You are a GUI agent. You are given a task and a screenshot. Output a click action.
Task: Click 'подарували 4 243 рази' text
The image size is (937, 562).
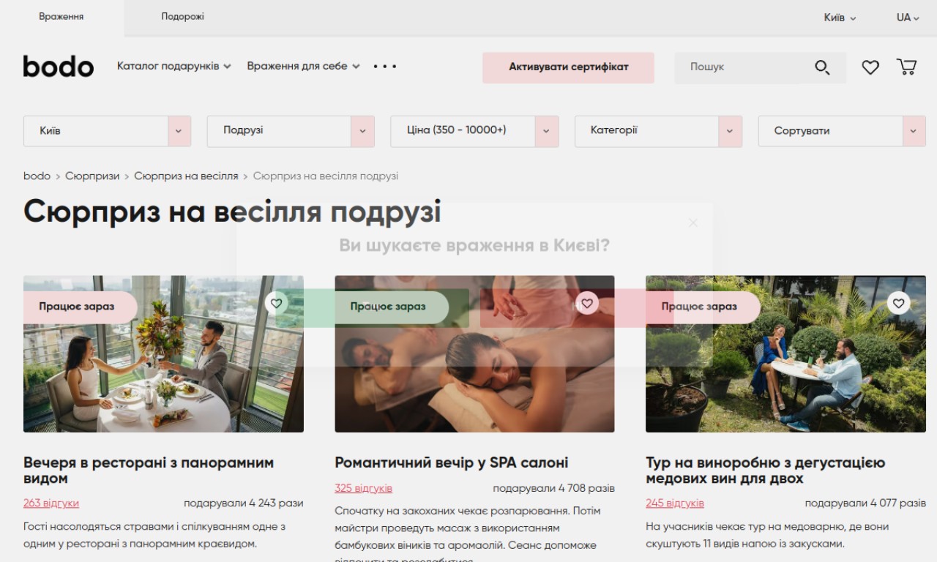[244, 503]
